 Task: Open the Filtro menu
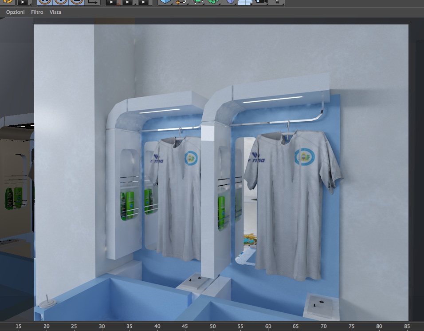click(37, 12)
